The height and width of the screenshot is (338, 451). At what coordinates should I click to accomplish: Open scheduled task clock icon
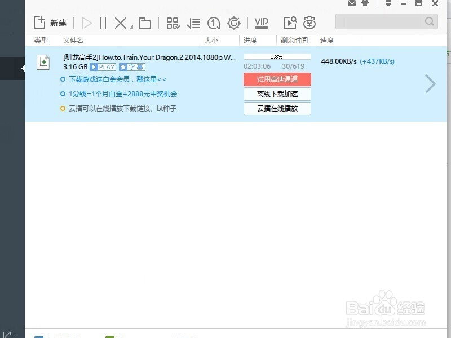[214, 23]
